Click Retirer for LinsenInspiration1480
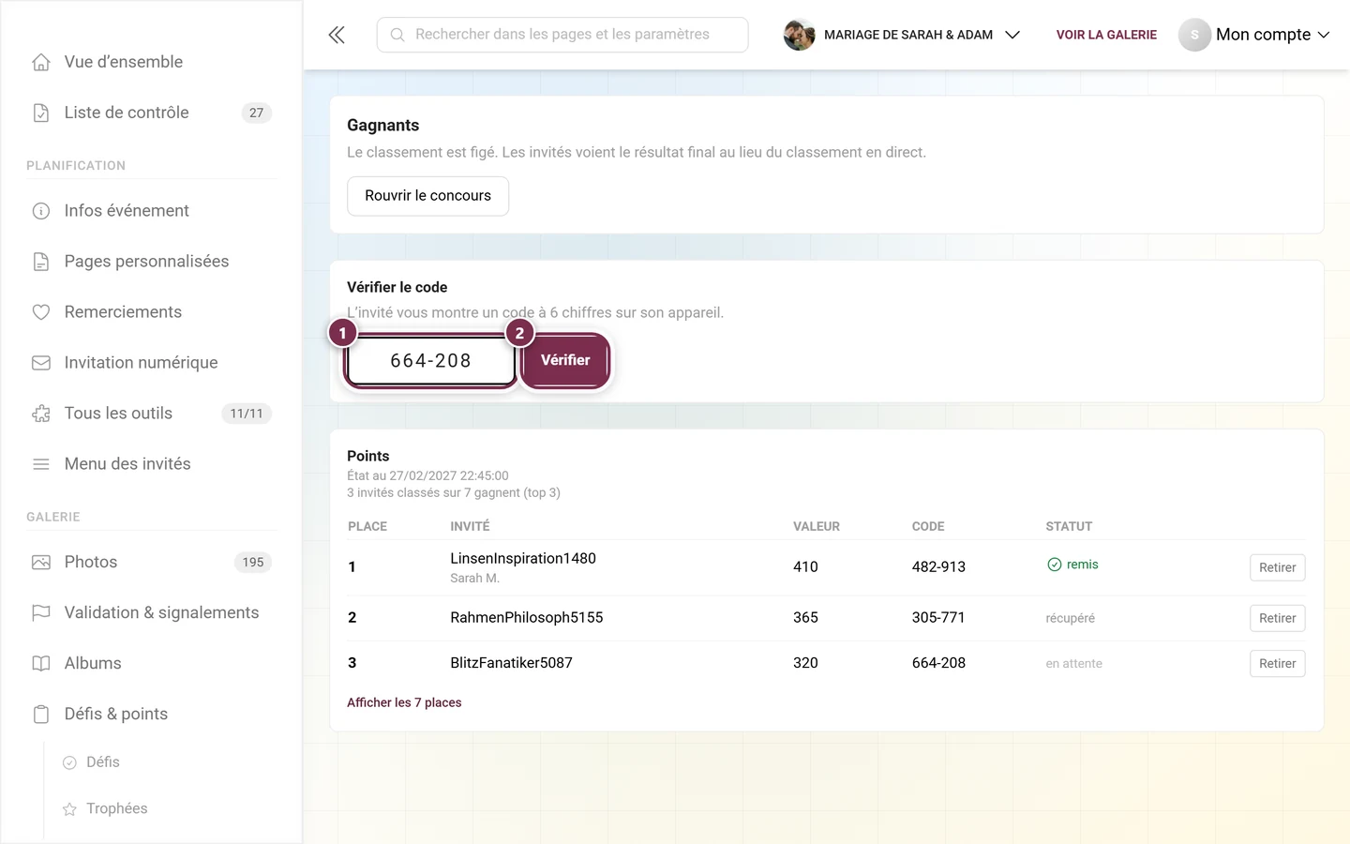This screenshot has width=1350, height=844. click(x=1277, y=567)
